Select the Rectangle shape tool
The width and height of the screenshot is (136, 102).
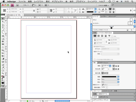(x=3, y=39)
